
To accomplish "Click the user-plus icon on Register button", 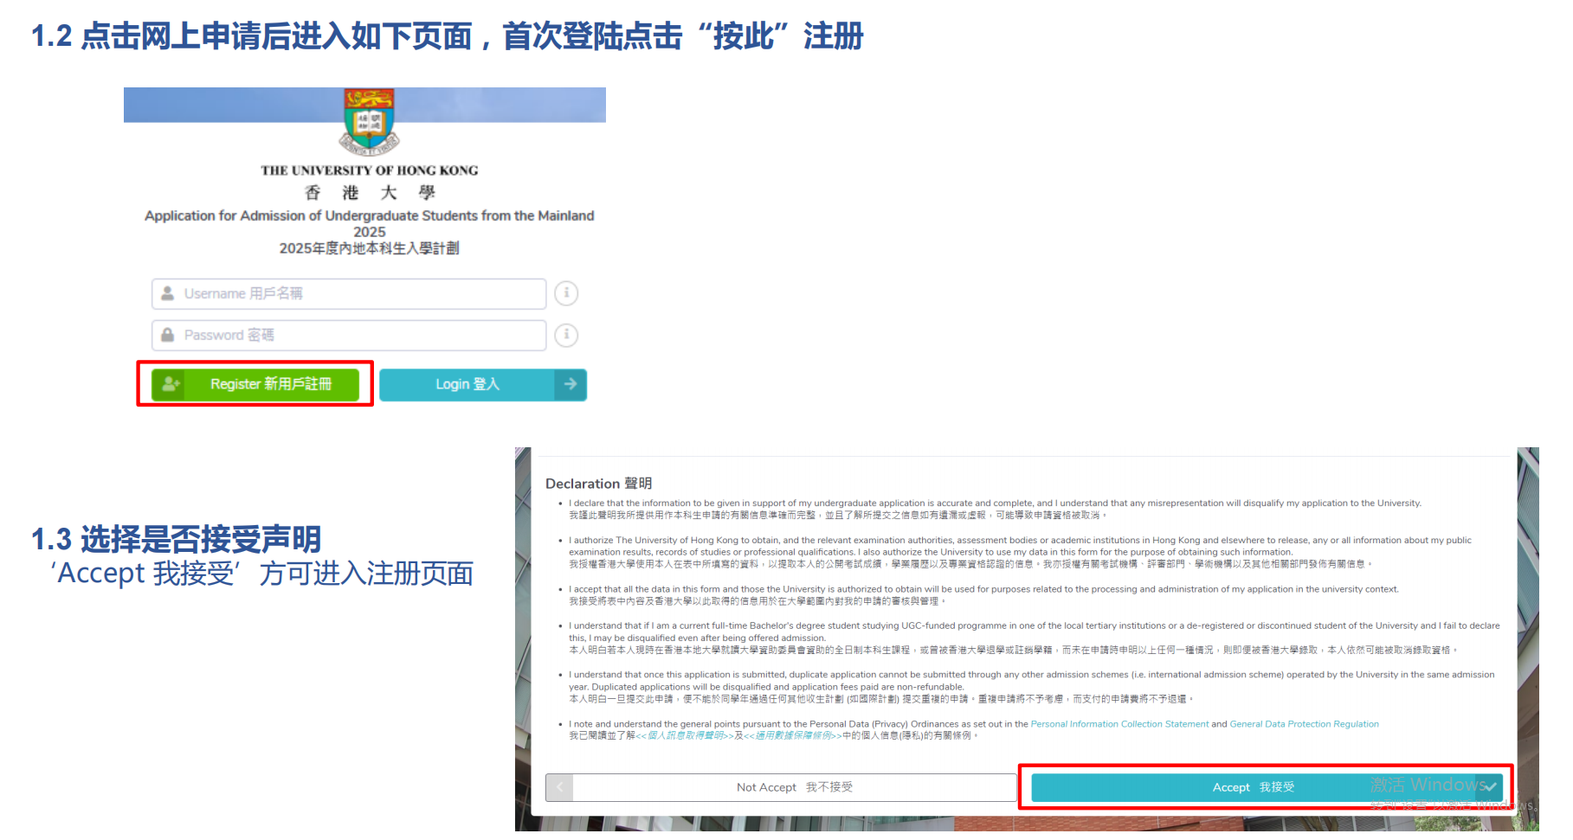I will click(x=171, y=384).
